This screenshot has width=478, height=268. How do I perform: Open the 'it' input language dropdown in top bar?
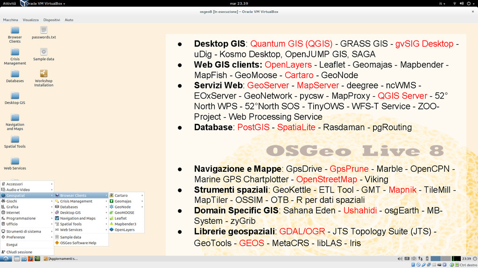[442, 3]
